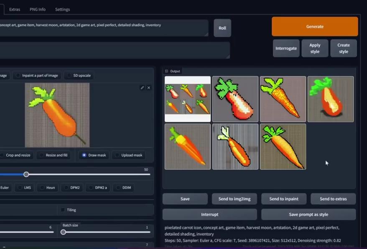Viewport: 367px width, 249px height.
Task: Click Save prompt as style
Action: coord(308,214)
